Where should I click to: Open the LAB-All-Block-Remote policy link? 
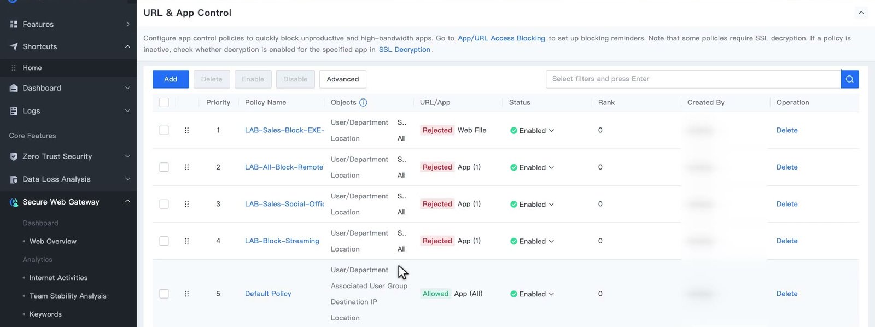tap(284, 167)
